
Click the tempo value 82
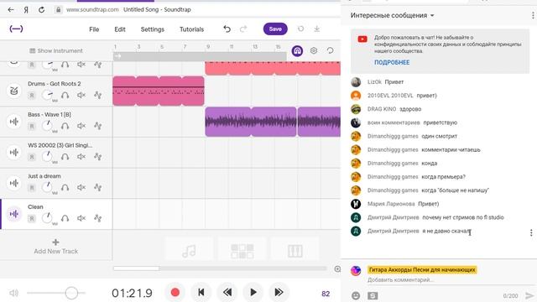pyautogui.click(x=326, y=294)
